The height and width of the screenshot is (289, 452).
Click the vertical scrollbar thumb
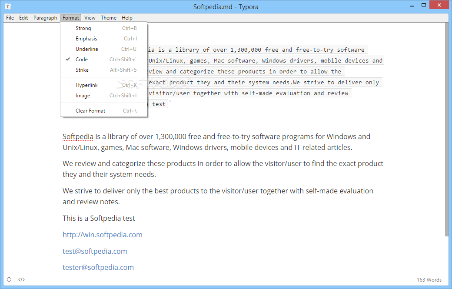coord(447,130)
